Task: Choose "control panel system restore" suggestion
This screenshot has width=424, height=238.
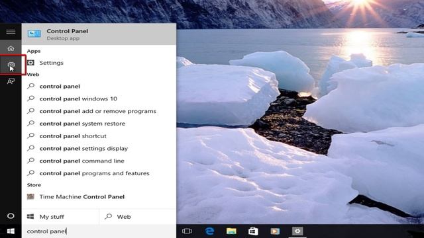Action: 99,124
